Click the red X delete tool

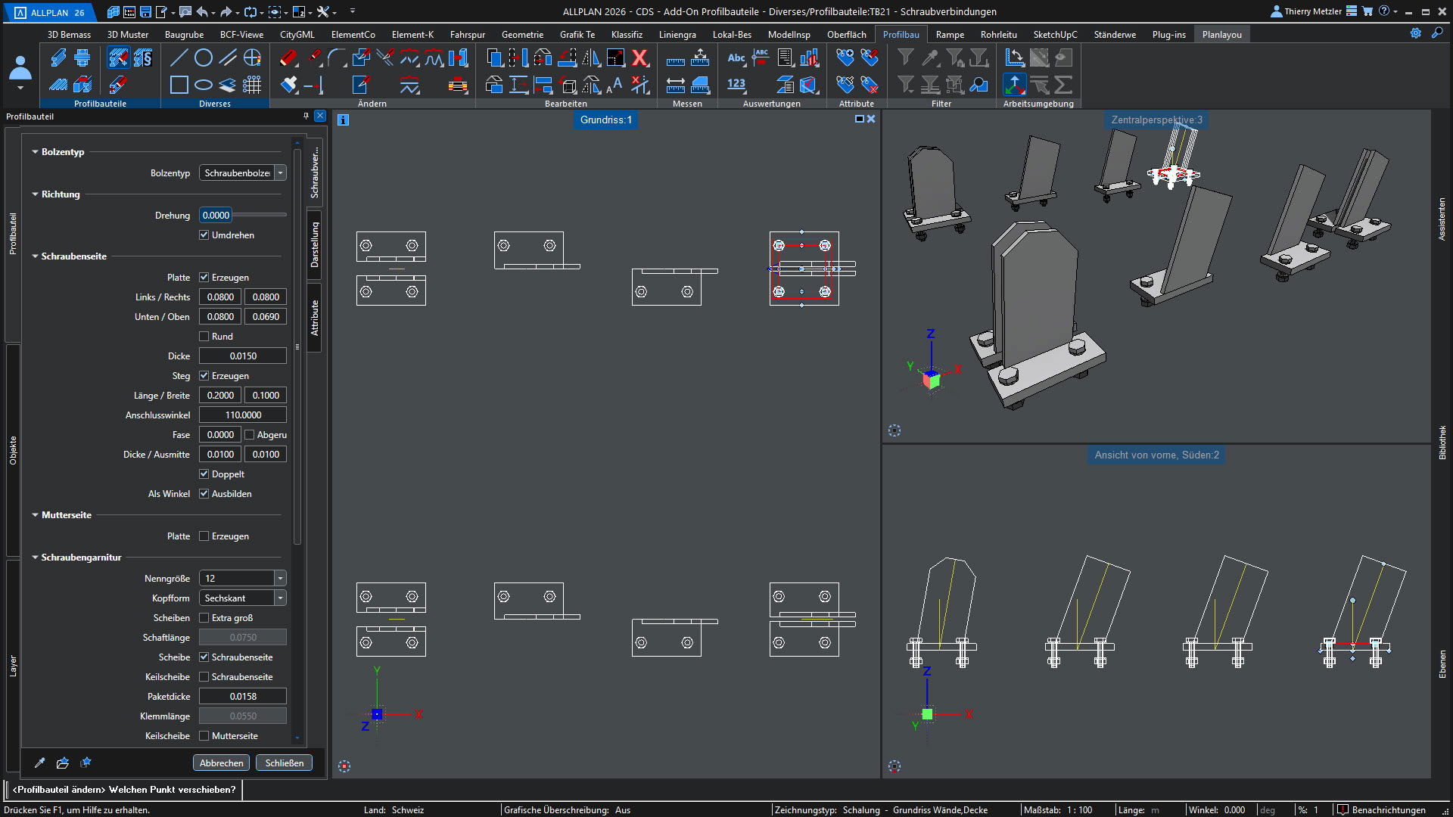pos(639,58)
